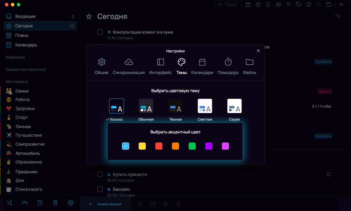Open the trash bin in sidebar footer
Viewport: 351px width, 211px height.
(x=55, y=203)
